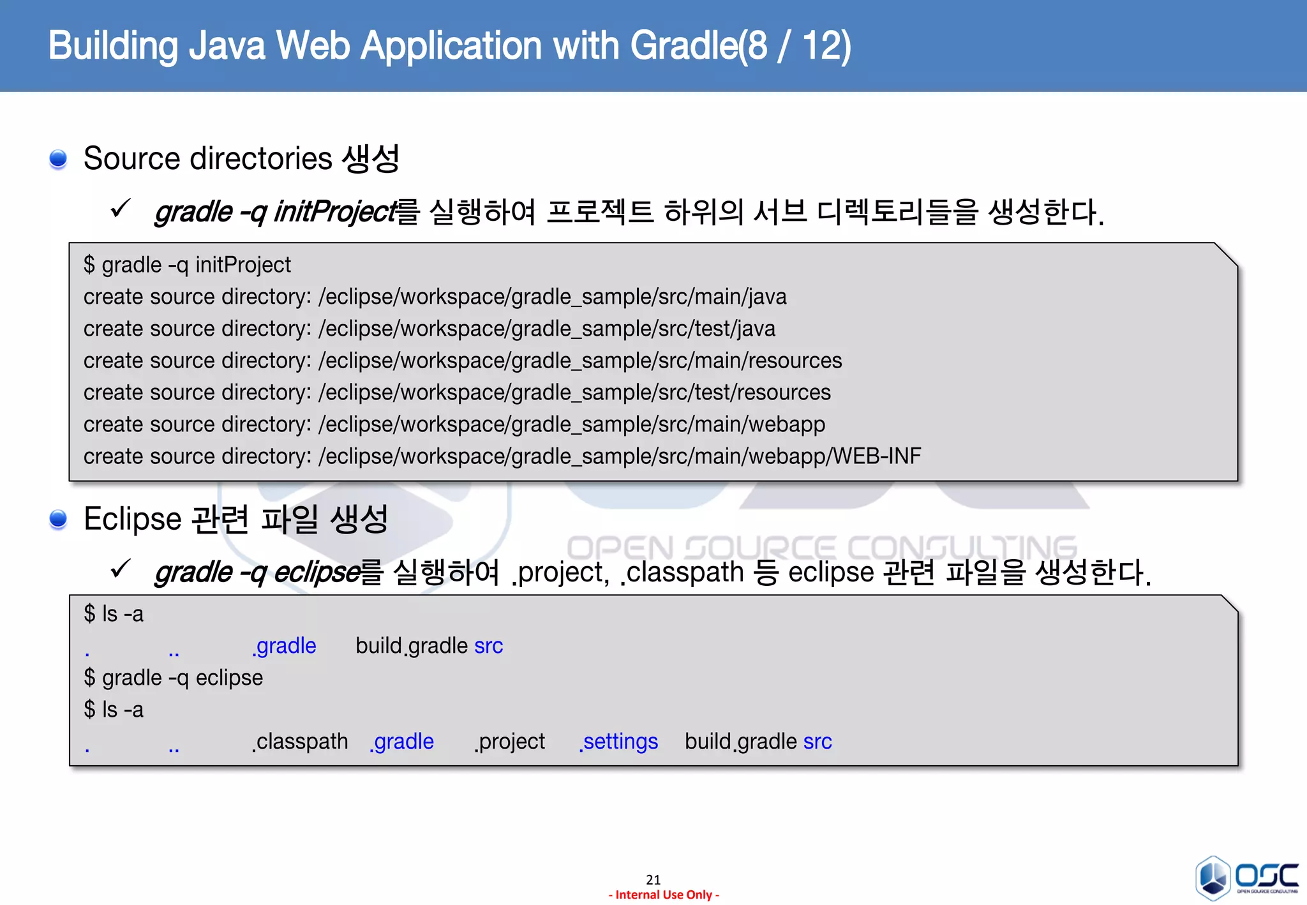Click the '$ gradle -q initProject' command line

coord(187,265)
